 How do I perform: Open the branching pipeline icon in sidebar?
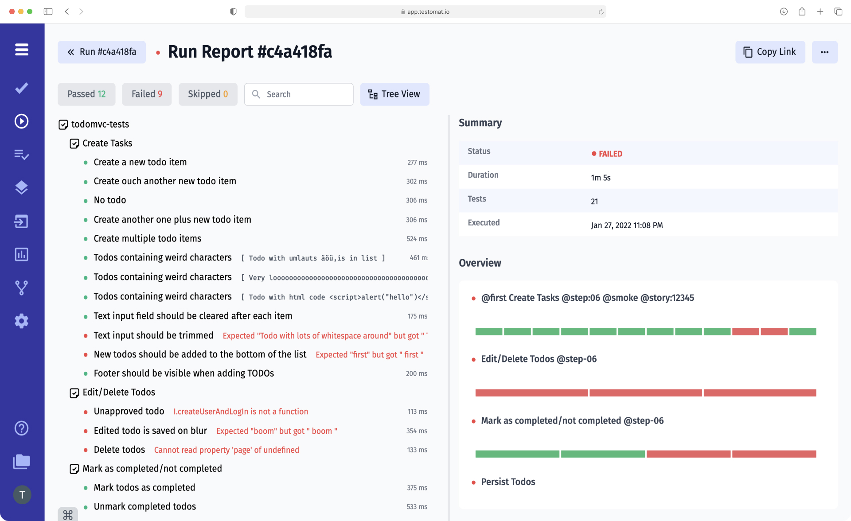(21, 288)
